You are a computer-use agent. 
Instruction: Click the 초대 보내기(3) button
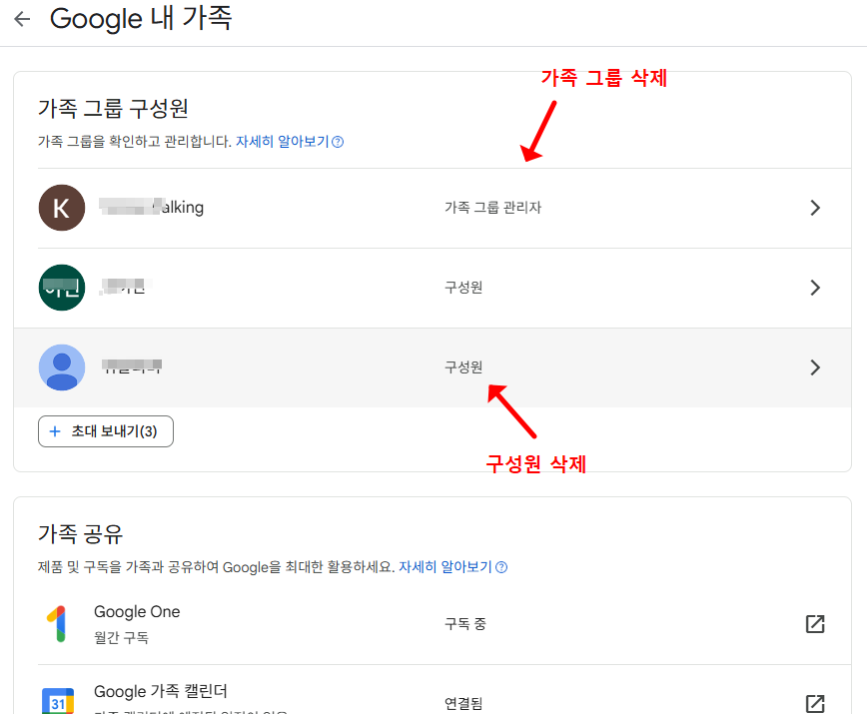(x=106, y=431)
